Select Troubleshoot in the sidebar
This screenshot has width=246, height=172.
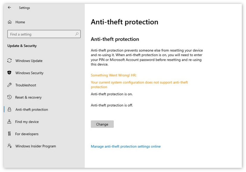pyautogui.click(x=26, y=85)
